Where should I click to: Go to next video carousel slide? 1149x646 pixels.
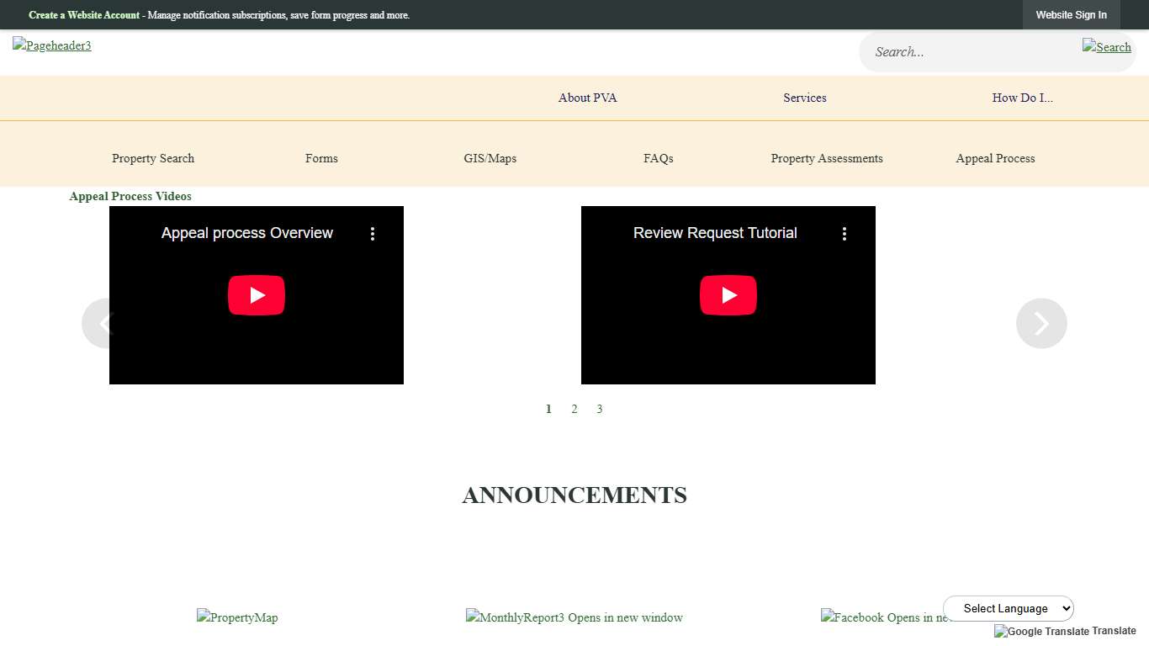tap(1041, 323)
